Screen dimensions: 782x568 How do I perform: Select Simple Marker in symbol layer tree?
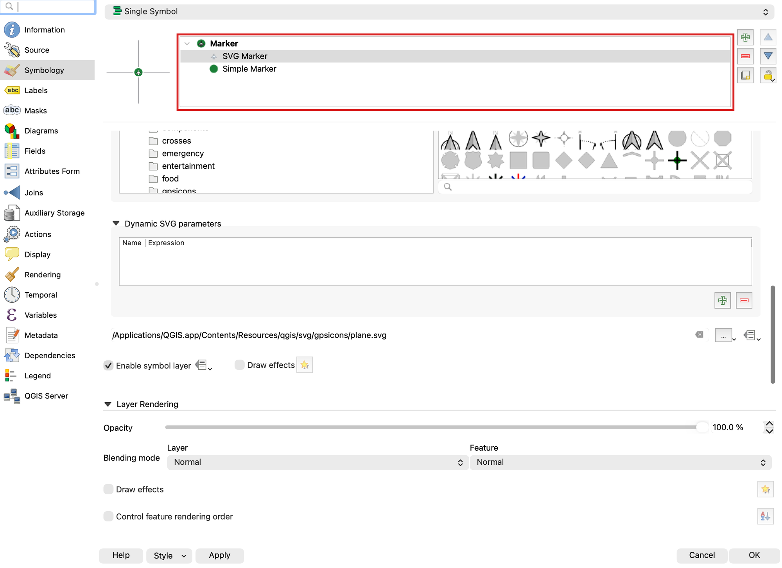tap(249, 69)
